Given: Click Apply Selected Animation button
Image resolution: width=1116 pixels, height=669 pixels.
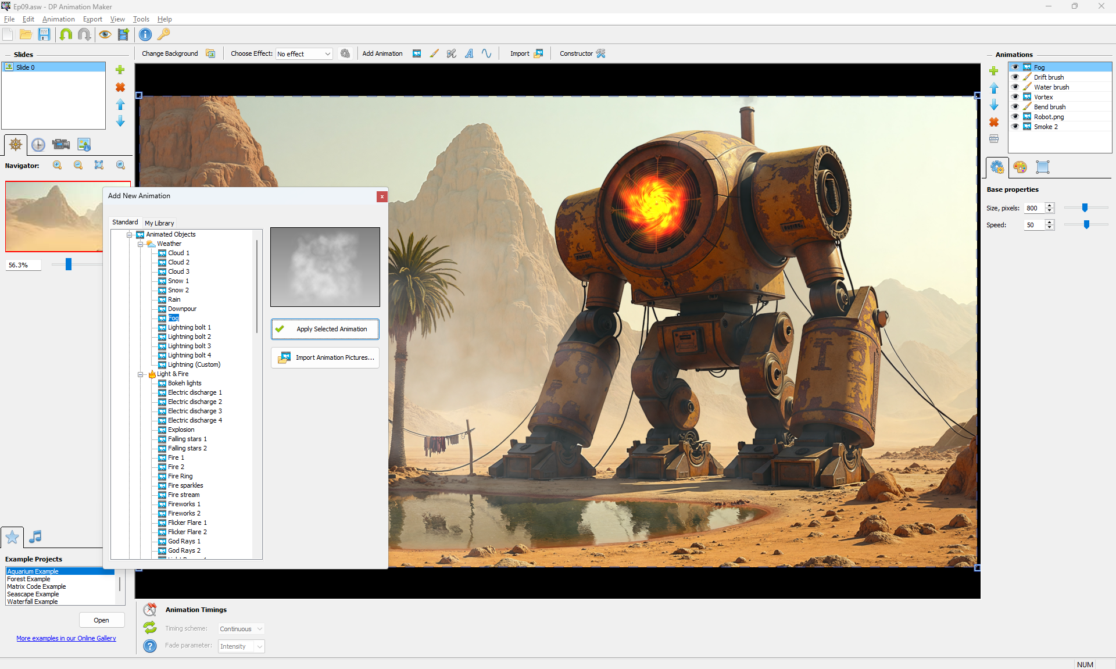Looking at the screenshot, I should (325, 329).
